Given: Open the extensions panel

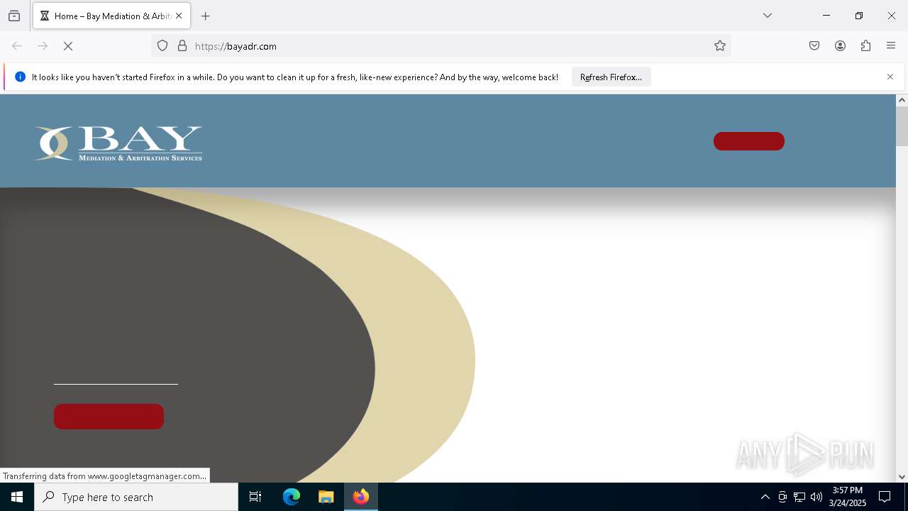Looking at the screenshot, I should tap(865, 46).
